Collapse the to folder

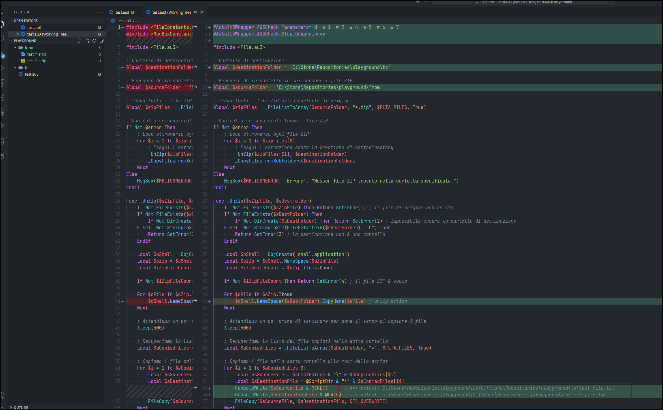(x=15, y=67)
